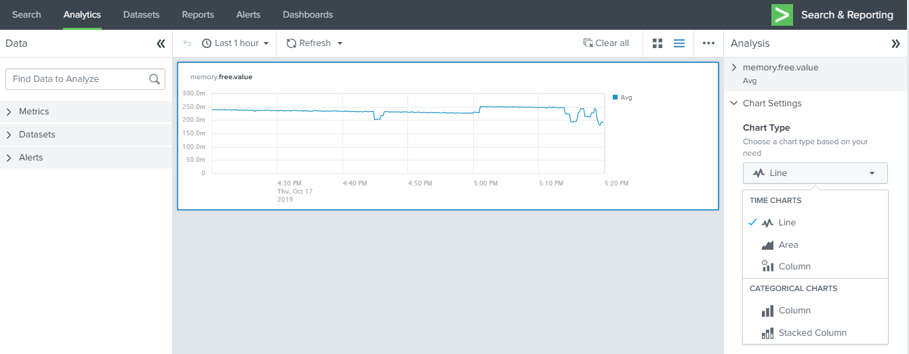
Task: Click the Clear all button
Action: click(x=606, y=43)
